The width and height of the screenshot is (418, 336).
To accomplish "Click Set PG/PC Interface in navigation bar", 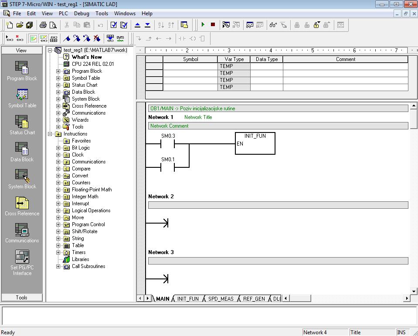I will coord(22,262).
